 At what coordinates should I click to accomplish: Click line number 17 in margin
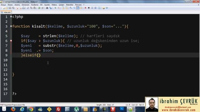click(x=5, y=94)
